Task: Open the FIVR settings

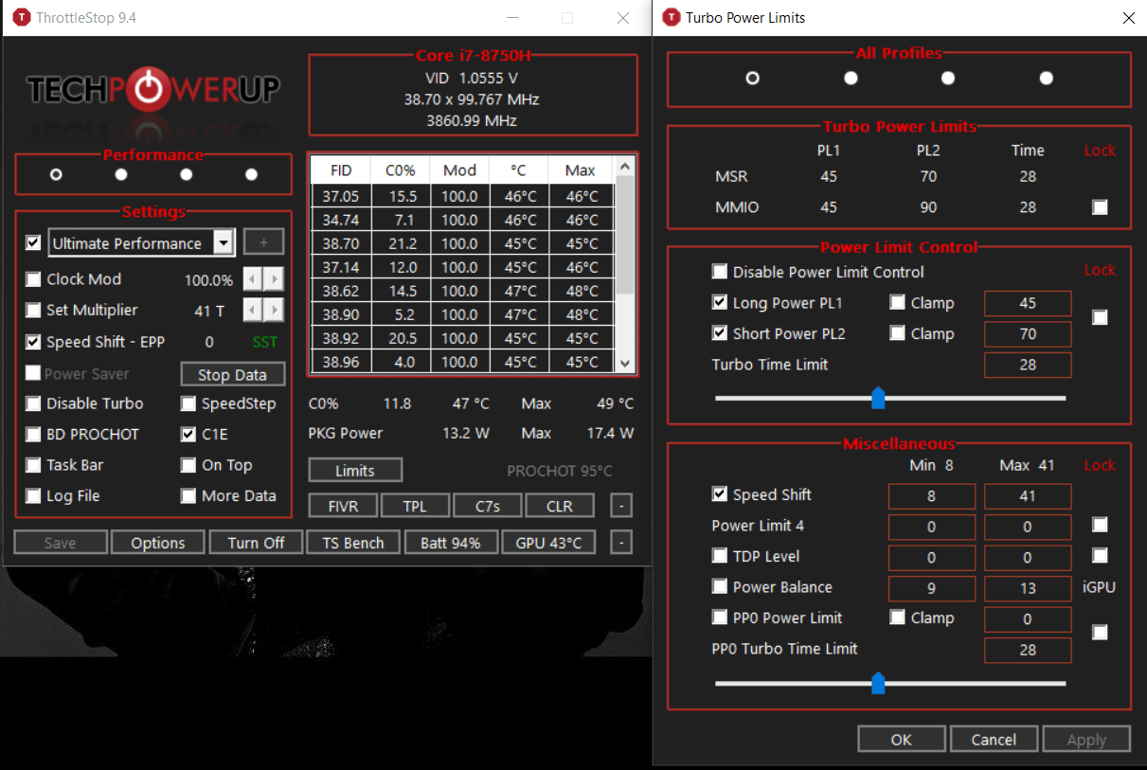Action: click(x=342, y=505)
